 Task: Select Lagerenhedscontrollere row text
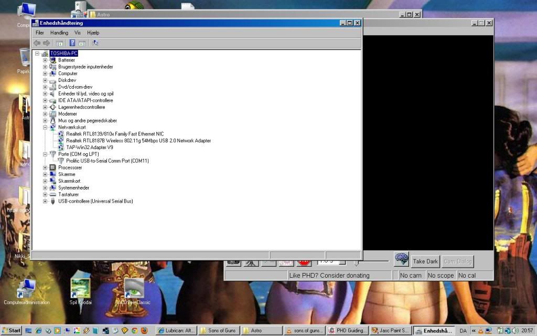81,107
